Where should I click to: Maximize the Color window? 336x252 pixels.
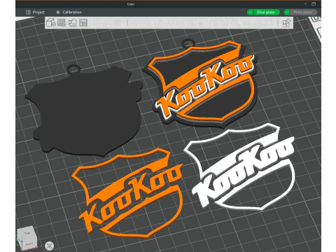click(314, 4)
